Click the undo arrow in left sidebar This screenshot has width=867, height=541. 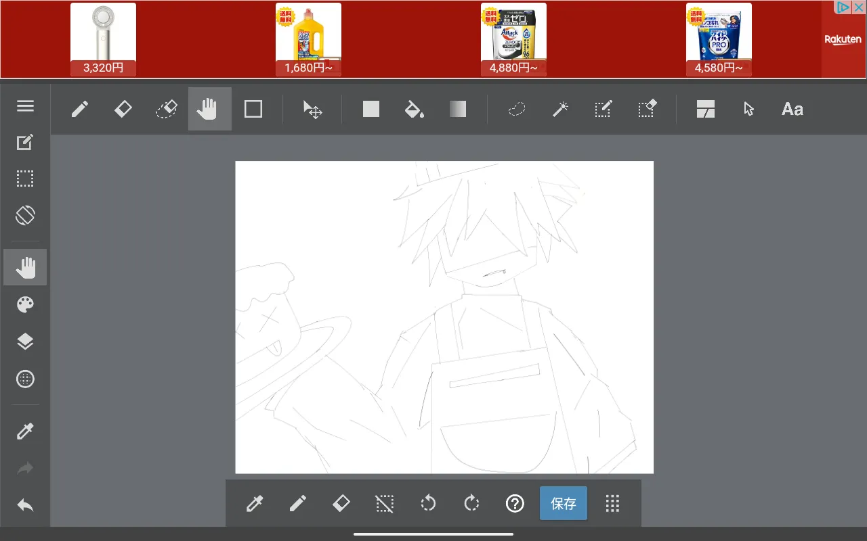point(25,505)
